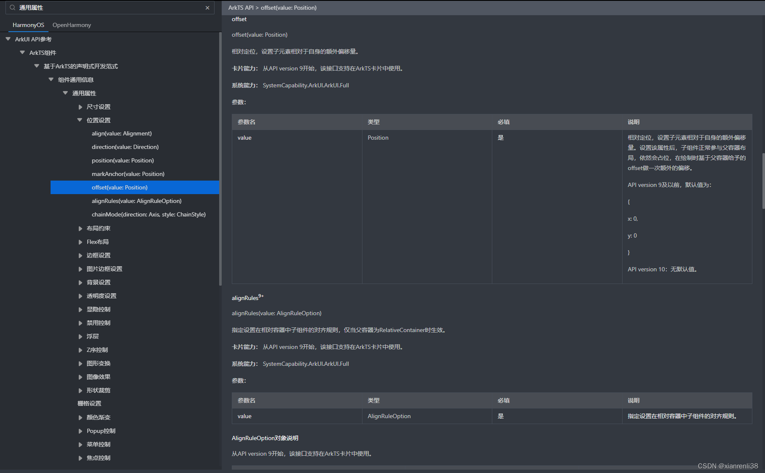This screenshot has height=473, width=765.
Task: Expand the 布局约束 node arrow
Action: 80,228
